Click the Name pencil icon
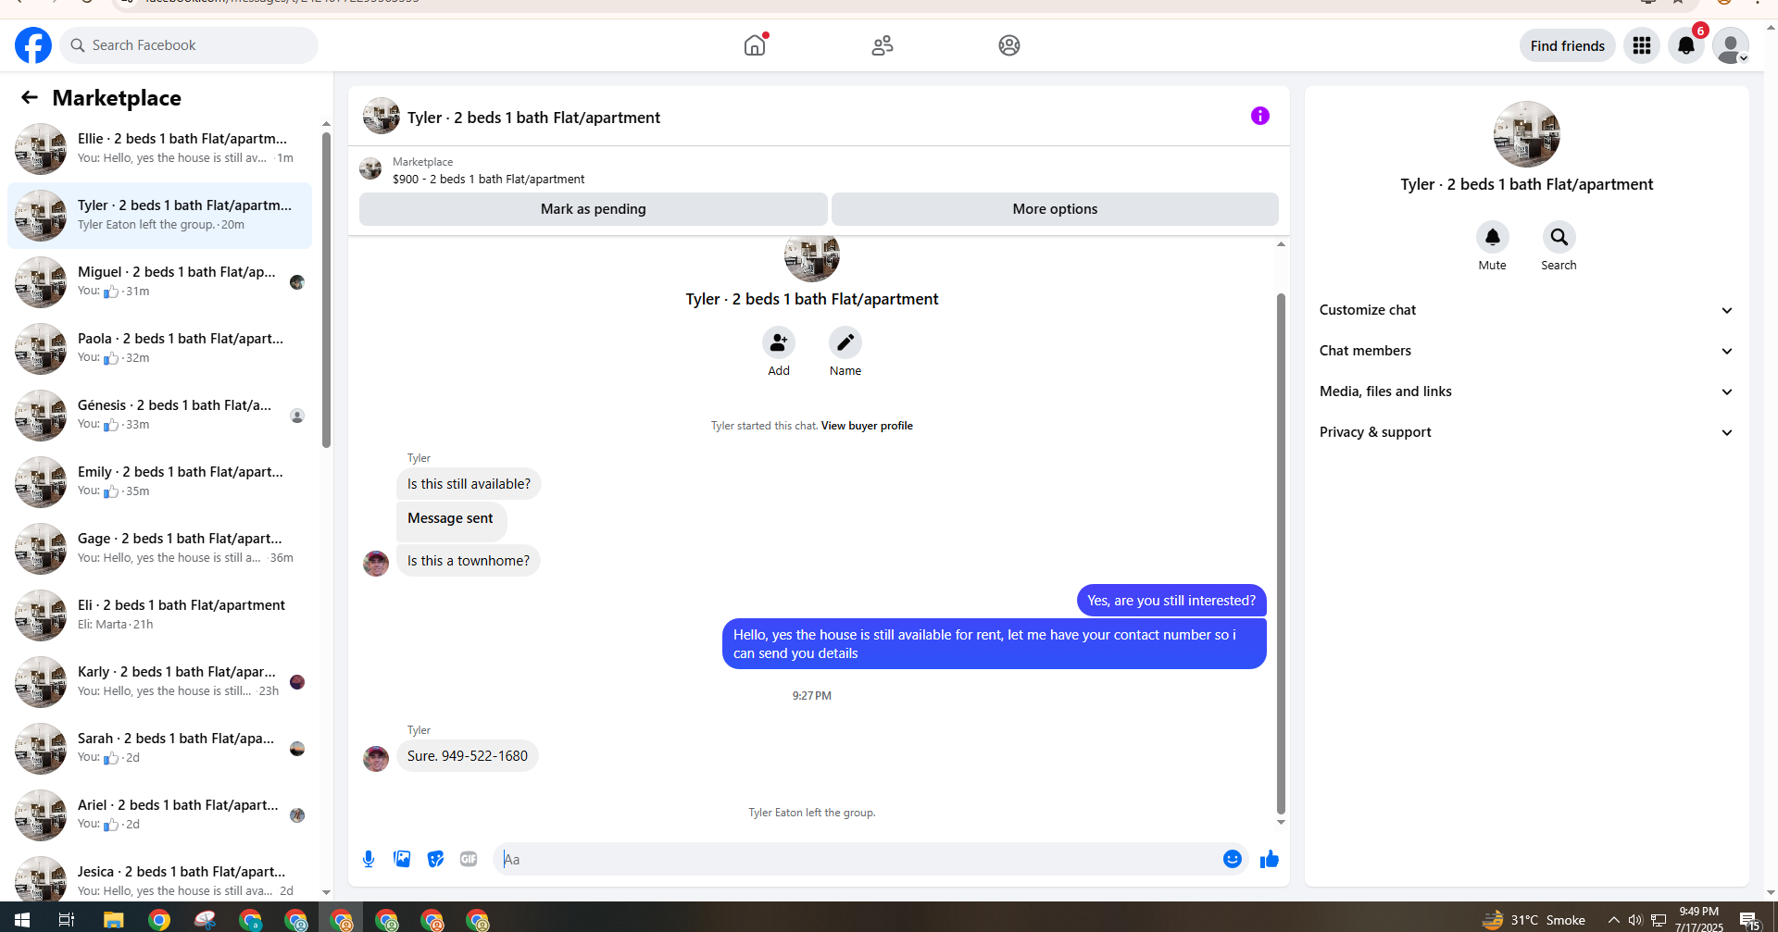 (x=845, y=342)
